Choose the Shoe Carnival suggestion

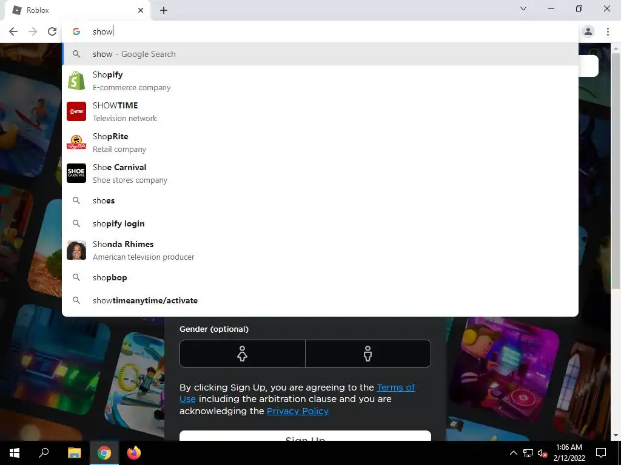(320, 173)
